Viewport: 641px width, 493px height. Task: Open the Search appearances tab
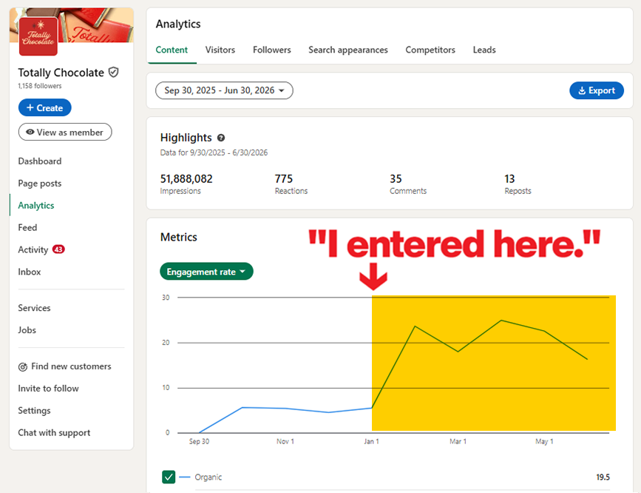click(x=348, y=50)
